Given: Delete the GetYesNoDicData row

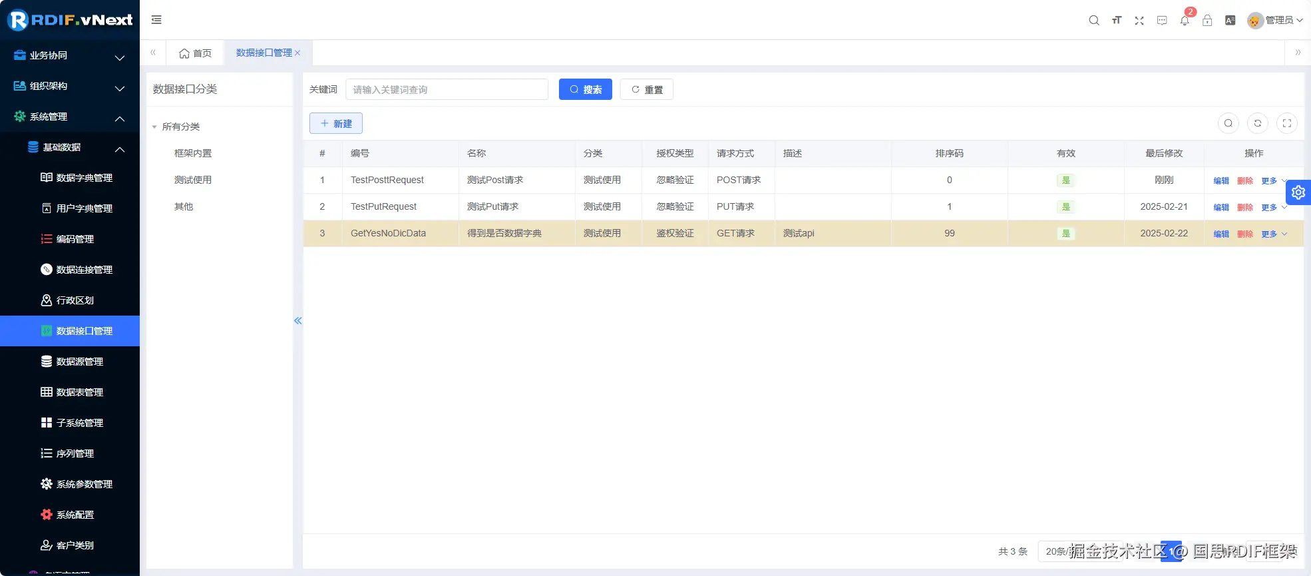Looking at the screenshot, I should 1245,234.
